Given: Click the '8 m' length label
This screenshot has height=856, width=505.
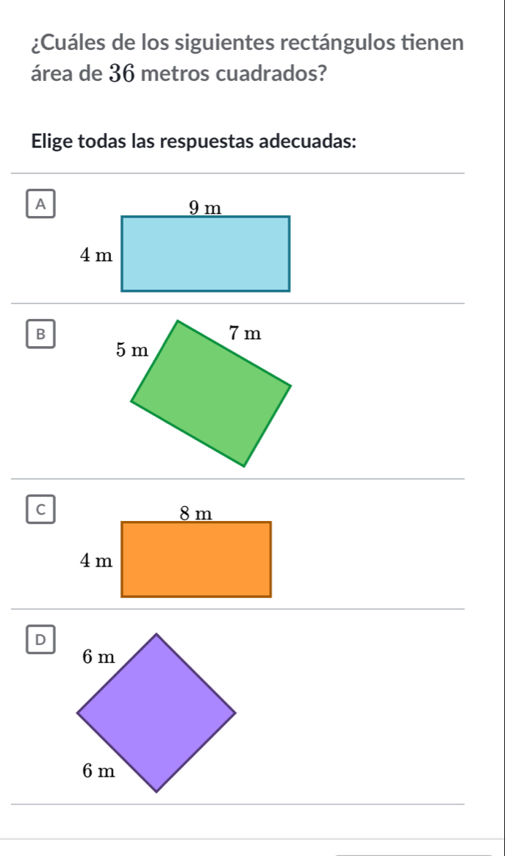Looking at the screenshot, I should (x=196, y=514).
